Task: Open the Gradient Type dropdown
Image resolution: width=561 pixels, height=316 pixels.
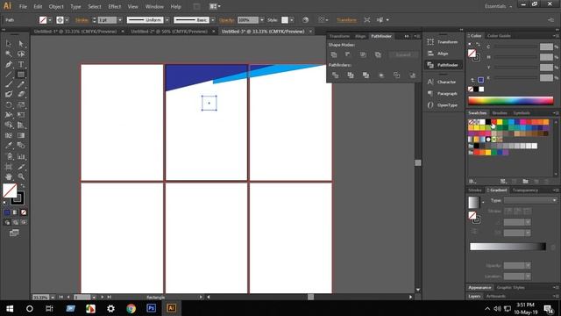Action: point(530,201)
